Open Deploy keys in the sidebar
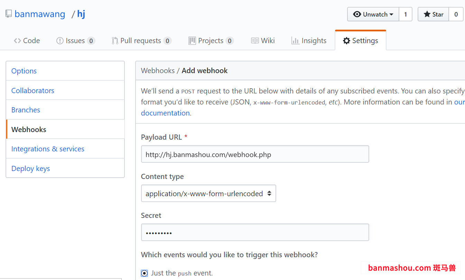Image resolution: width=465 pixels, height=280 pixels. 65,168
